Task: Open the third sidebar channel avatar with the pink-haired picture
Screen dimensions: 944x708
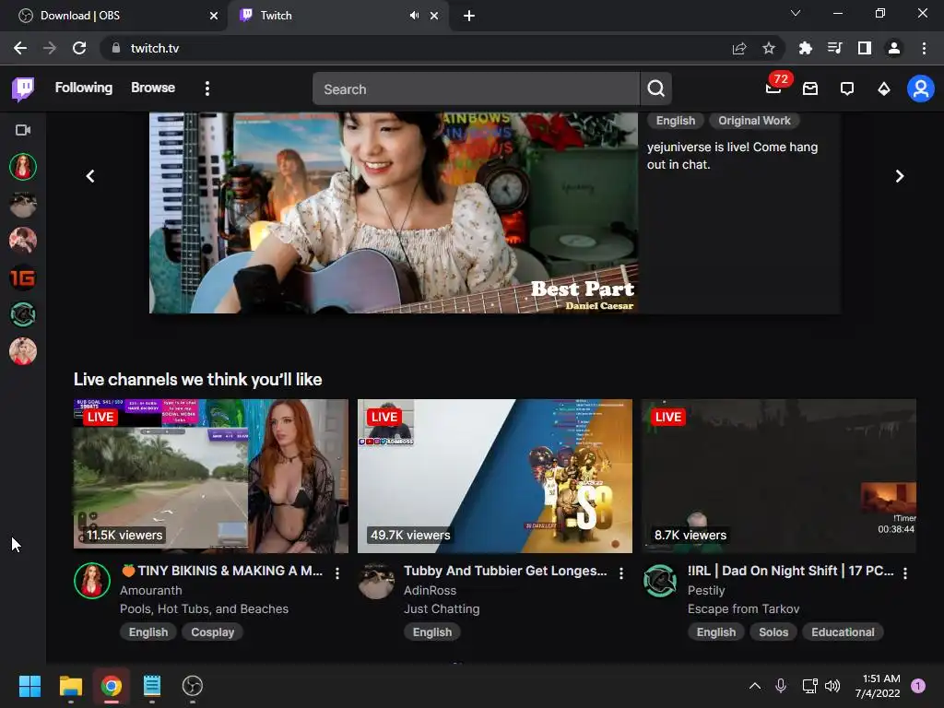Action: (23, 241)
